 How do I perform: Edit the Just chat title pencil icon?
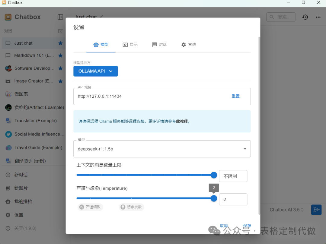click(x=101, y=16)
